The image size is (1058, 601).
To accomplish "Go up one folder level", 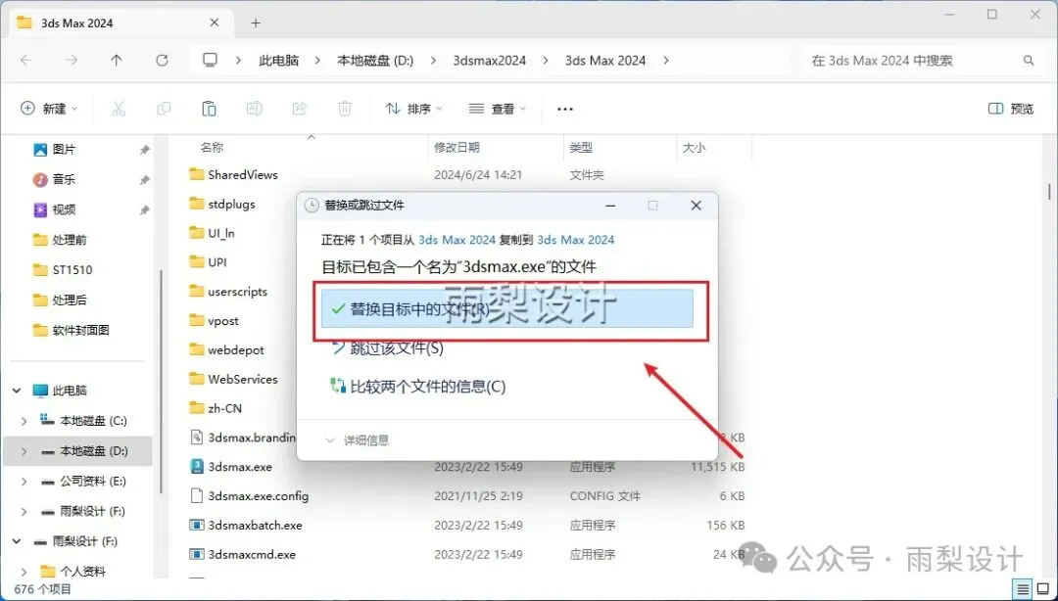I will click(x=116, y=60).
